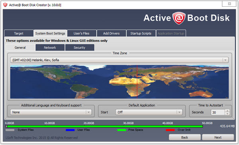The image size is (239, 145).
Task: Click the 'System Files' legend label
Action: click(x=26, y=130)
